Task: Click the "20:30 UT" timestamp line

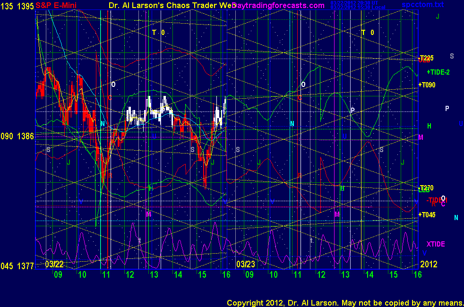Action: [x=354, y=3]
